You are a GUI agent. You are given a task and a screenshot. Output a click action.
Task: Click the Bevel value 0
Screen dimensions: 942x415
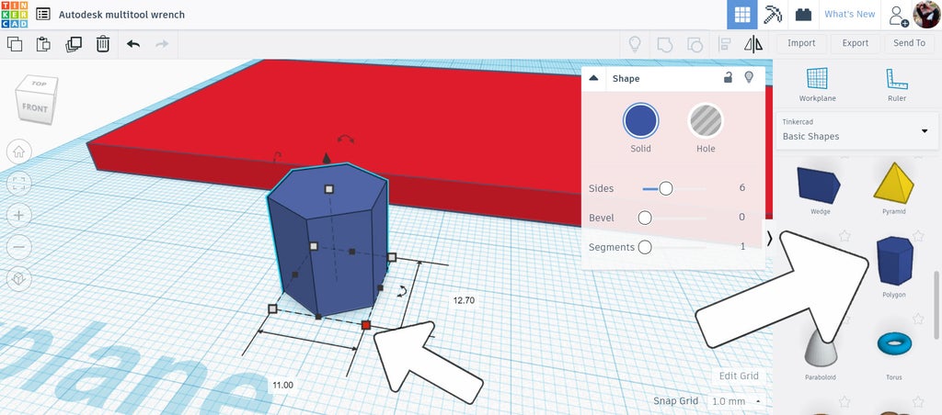pyautogui.click(x=742, y=217)
